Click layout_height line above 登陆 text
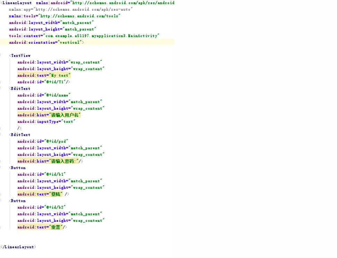This screenshot has width=337, height=258. tap(61, 188)
